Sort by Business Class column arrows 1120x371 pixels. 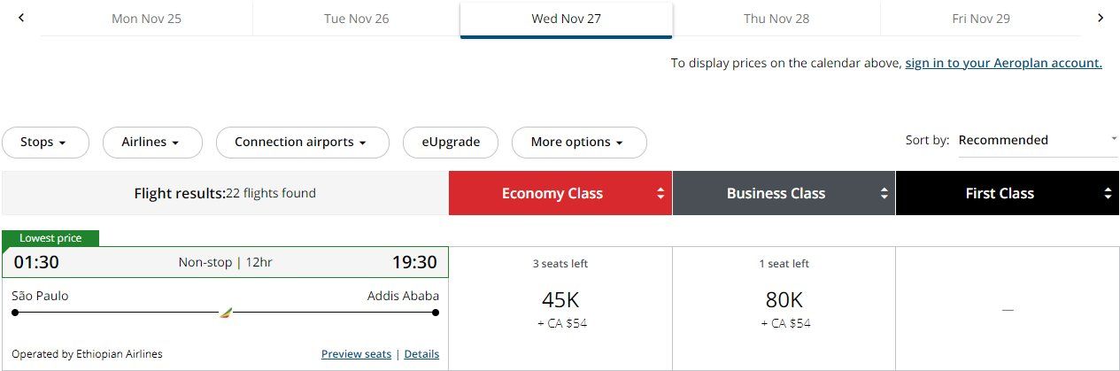click(884, 194)
